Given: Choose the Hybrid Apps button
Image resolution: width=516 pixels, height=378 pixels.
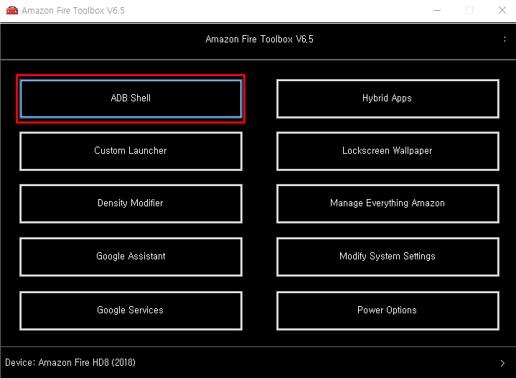Looking at the screenshot, I should click(388, 98).
